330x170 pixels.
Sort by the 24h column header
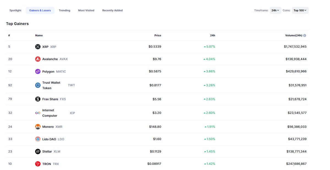coord(213,35)
